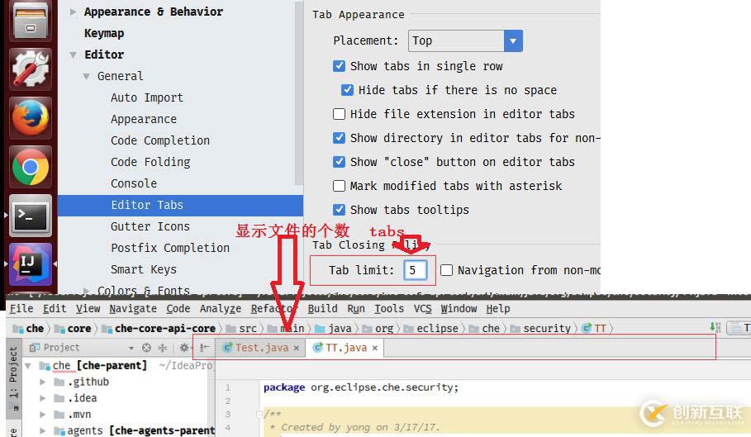Open the Navigate menu
Viewport: 751px width, 437px height.
coord(133,309)
